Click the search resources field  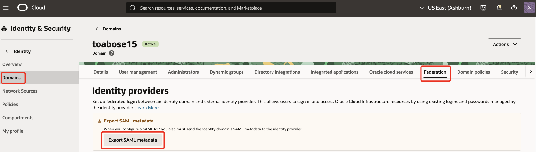tap(231, 8)
